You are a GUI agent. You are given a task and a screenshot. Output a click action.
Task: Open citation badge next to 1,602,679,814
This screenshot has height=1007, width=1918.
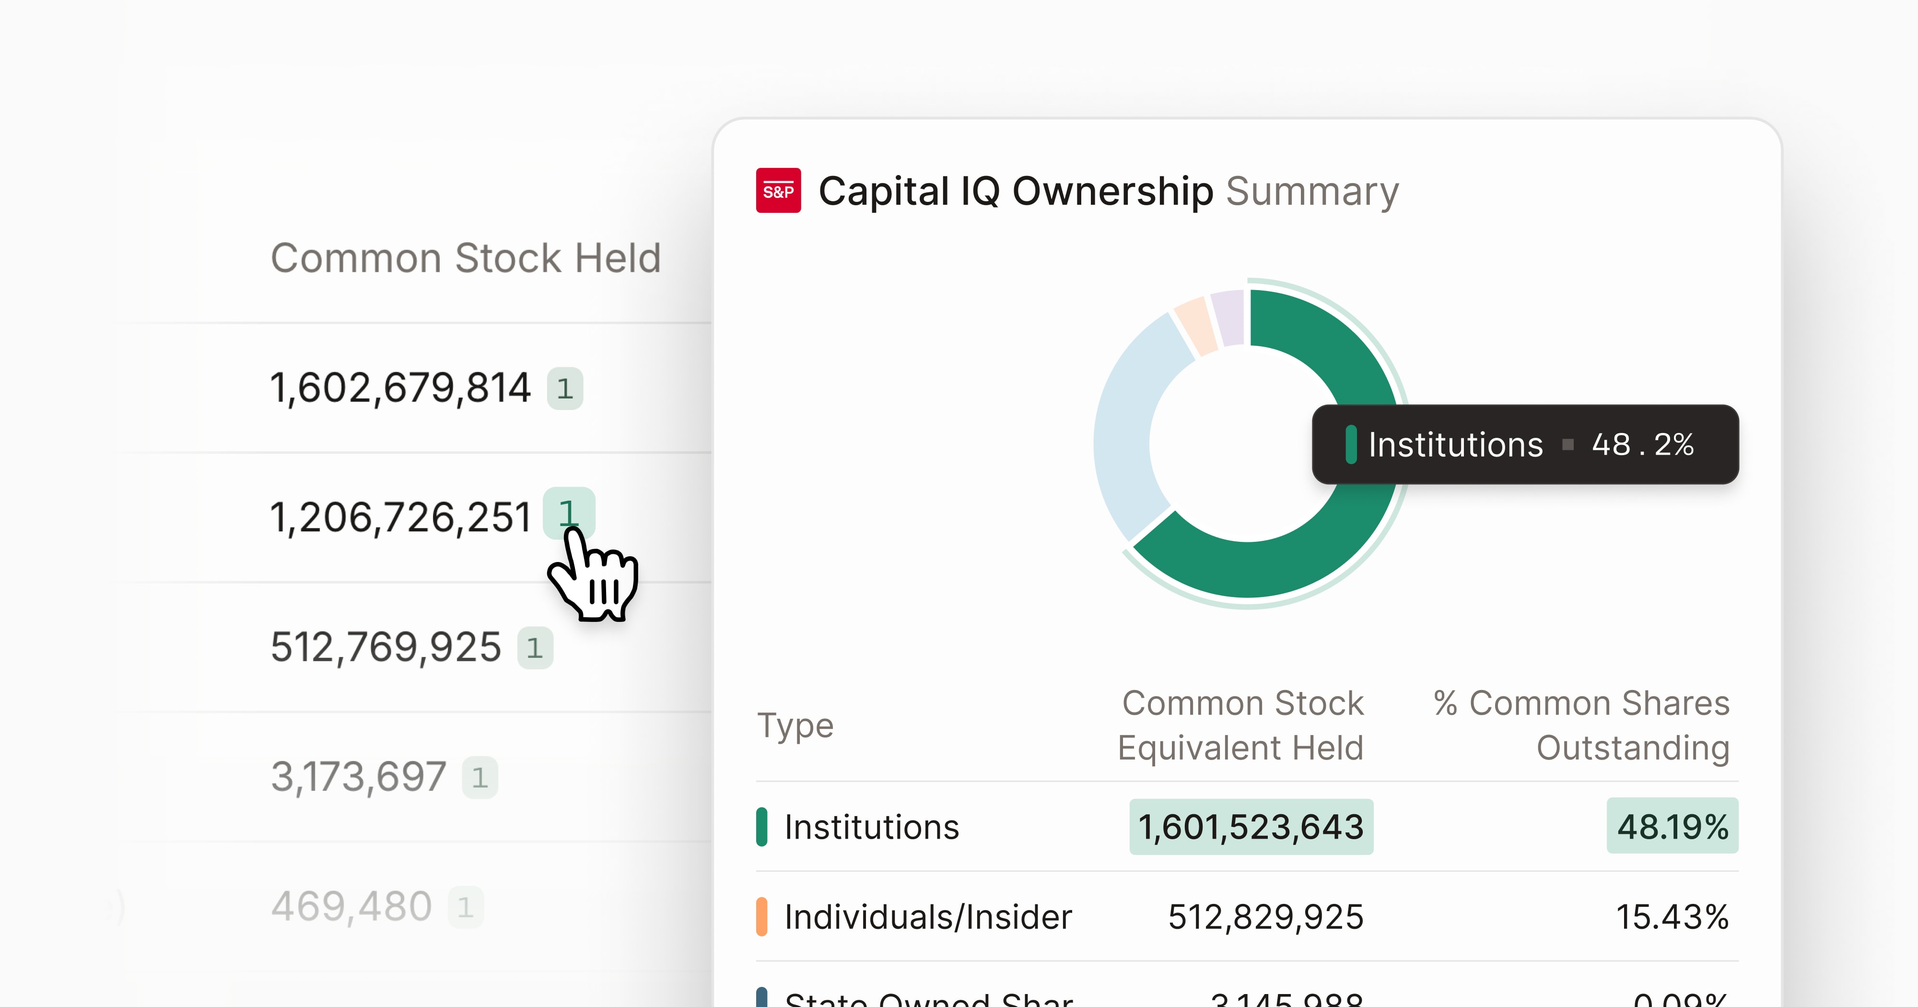564,388
